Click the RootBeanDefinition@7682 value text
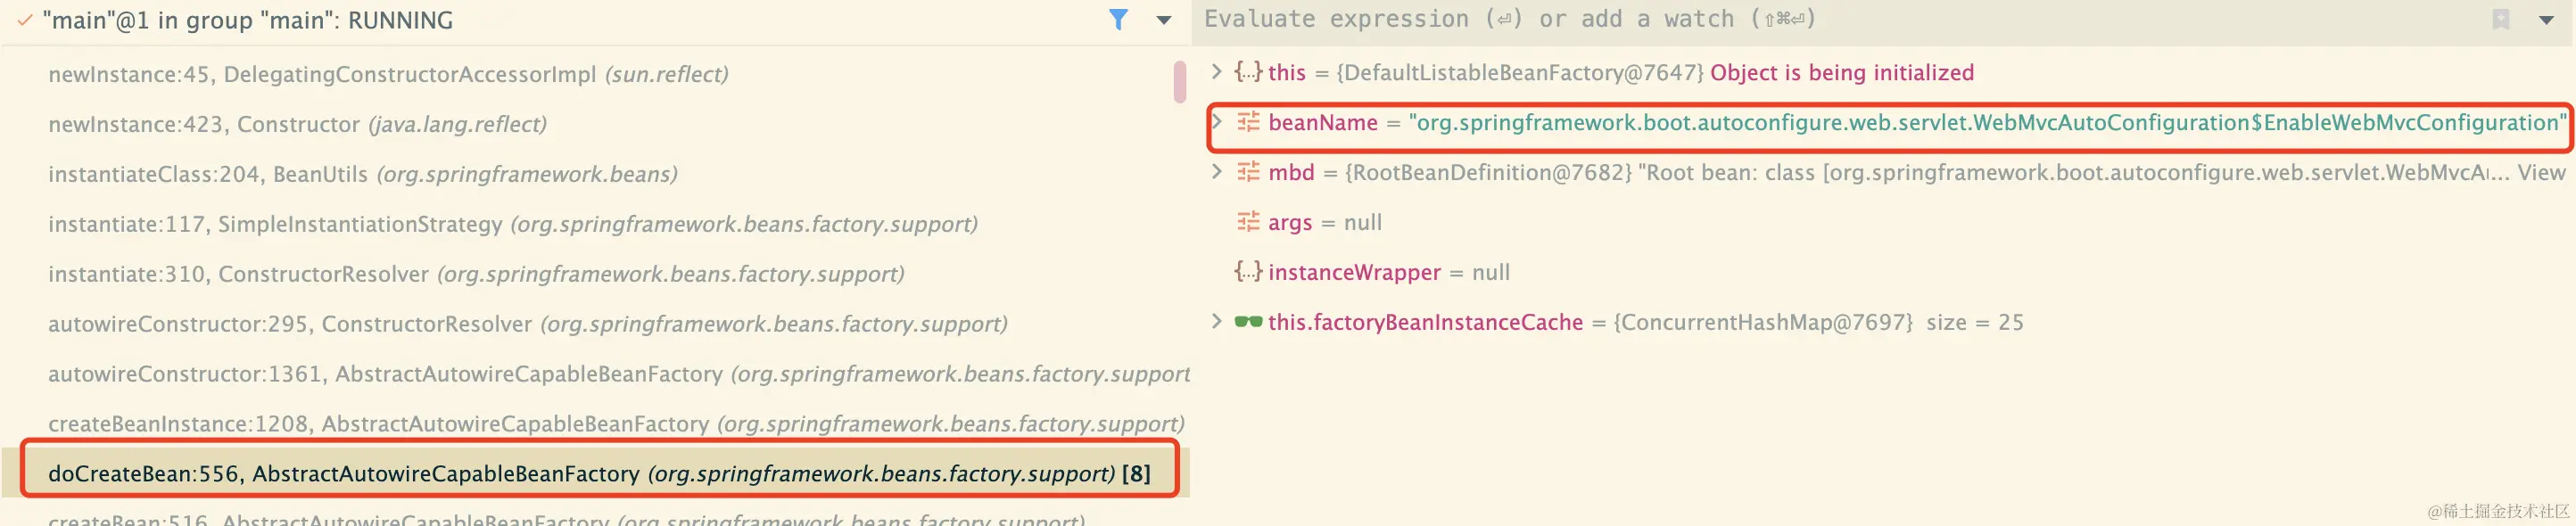This screenshot has height=526, width=2576. [1488, 173]
